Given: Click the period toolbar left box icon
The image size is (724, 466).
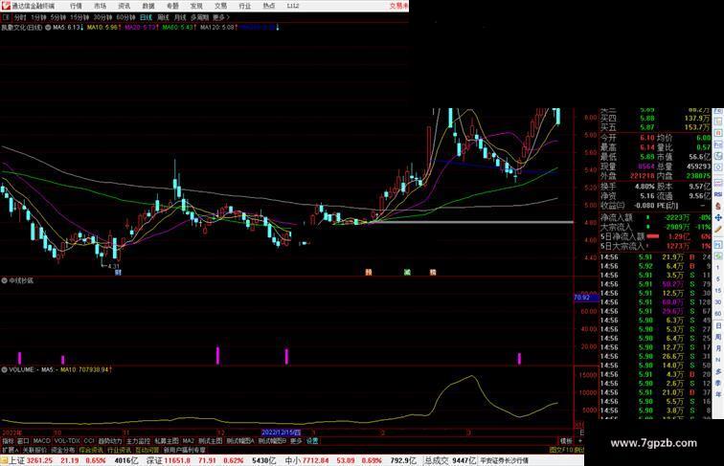Looking at the screenshot, I should click(6, 17).
